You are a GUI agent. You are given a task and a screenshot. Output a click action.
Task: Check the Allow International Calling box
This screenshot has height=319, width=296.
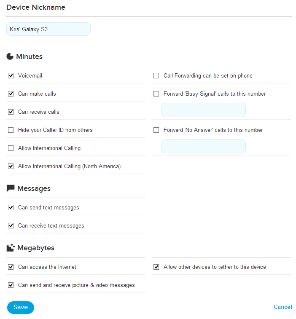[11, 148]
